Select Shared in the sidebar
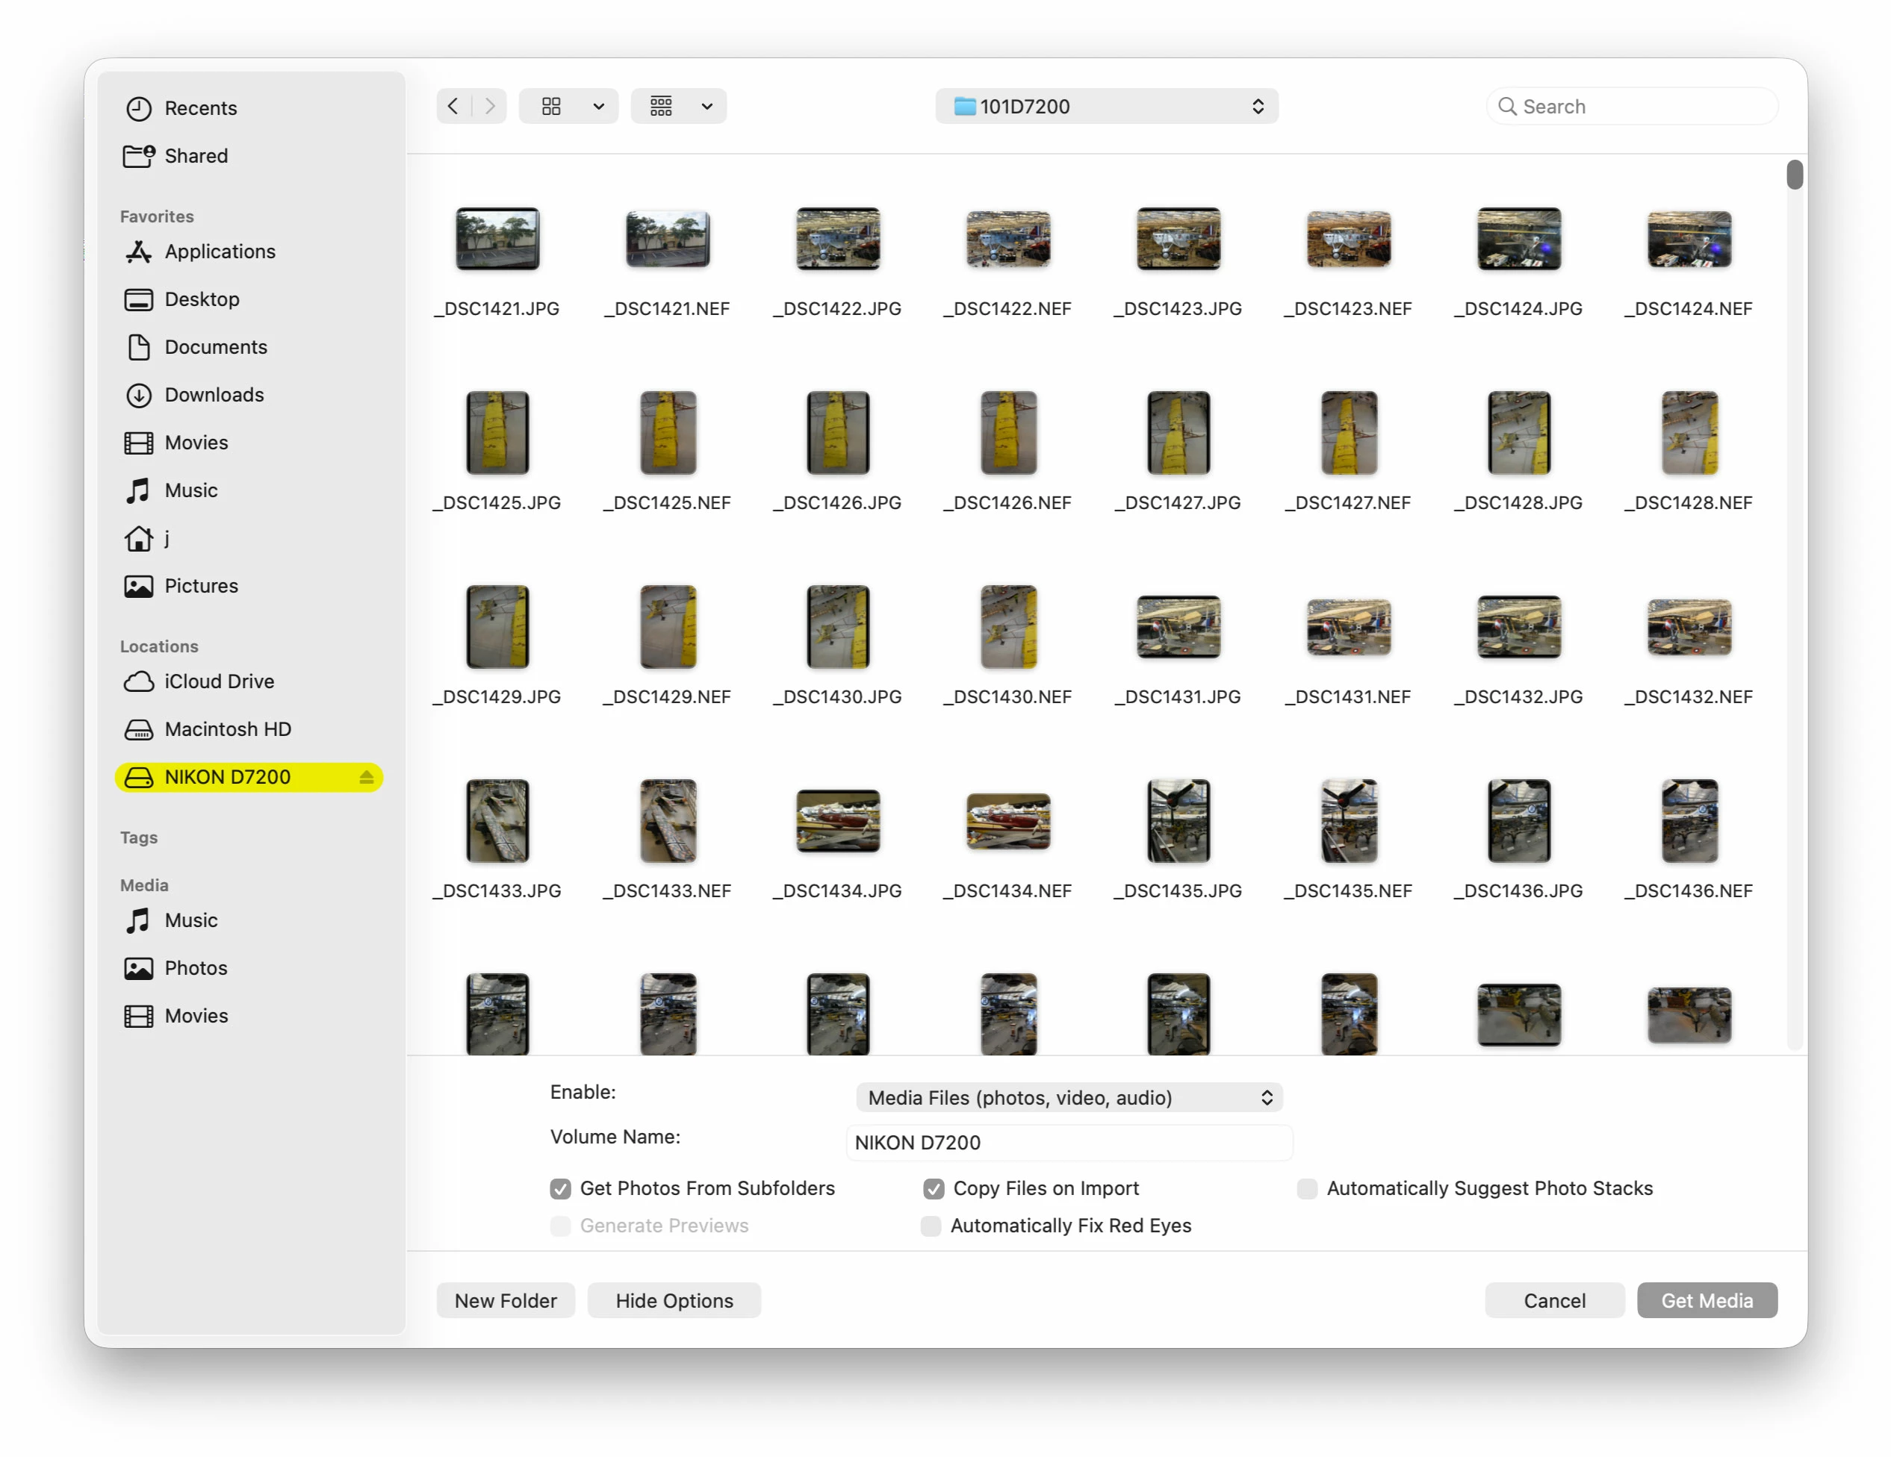Viewport: 1891px width, 1457px height. [x=249, y=156]
